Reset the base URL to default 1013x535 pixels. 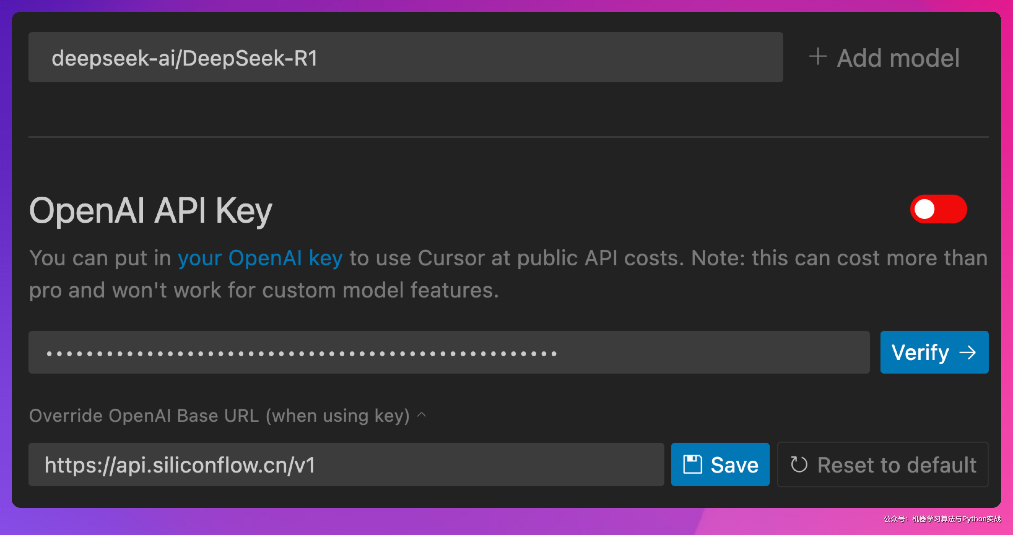pyautogui.click(x=882, y=465)
